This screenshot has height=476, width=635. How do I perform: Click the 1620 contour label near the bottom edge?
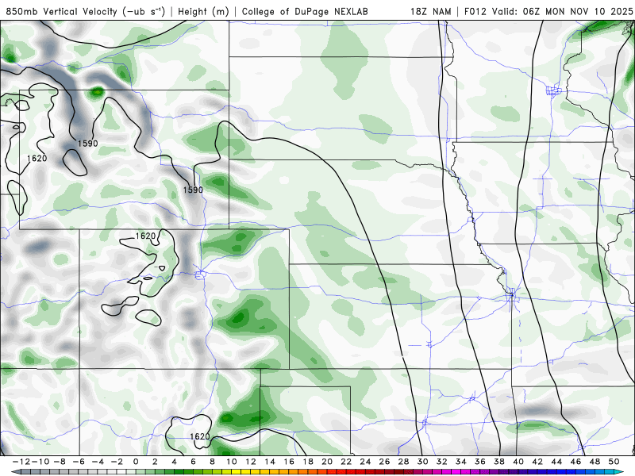point(200,436)
